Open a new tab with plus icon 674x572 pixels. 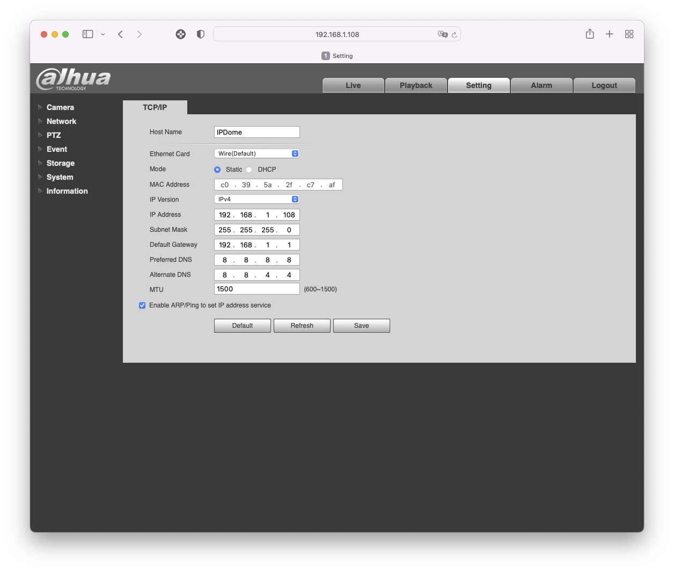[610, 34]
